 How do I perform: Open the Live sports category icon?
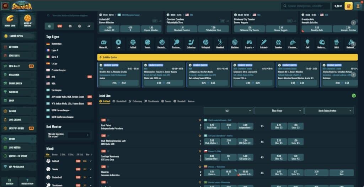[x=118, y=44]
